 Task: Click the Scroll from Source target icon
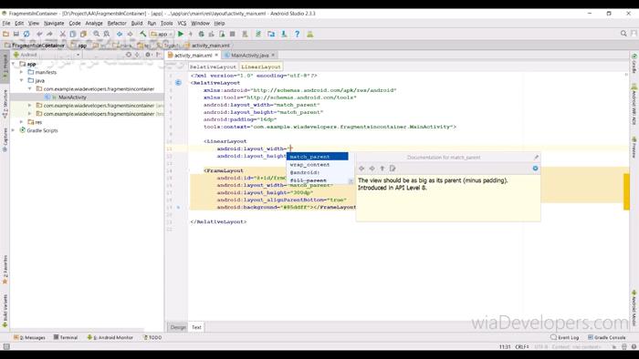pyautogui.click(x=129, y=55)
